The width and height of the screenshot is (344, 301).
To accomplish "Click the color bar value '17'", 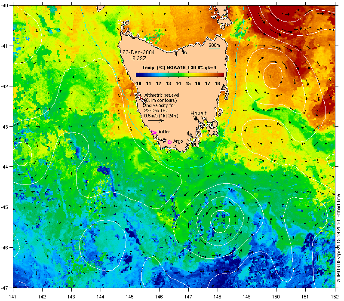I will 208,83.
